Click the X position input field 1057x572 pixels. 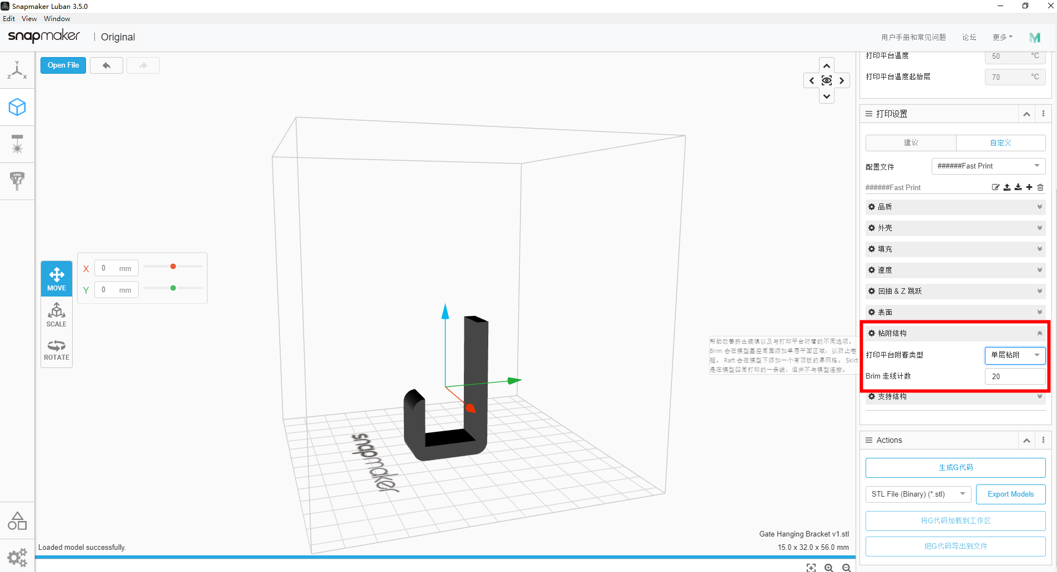point(117,268)
